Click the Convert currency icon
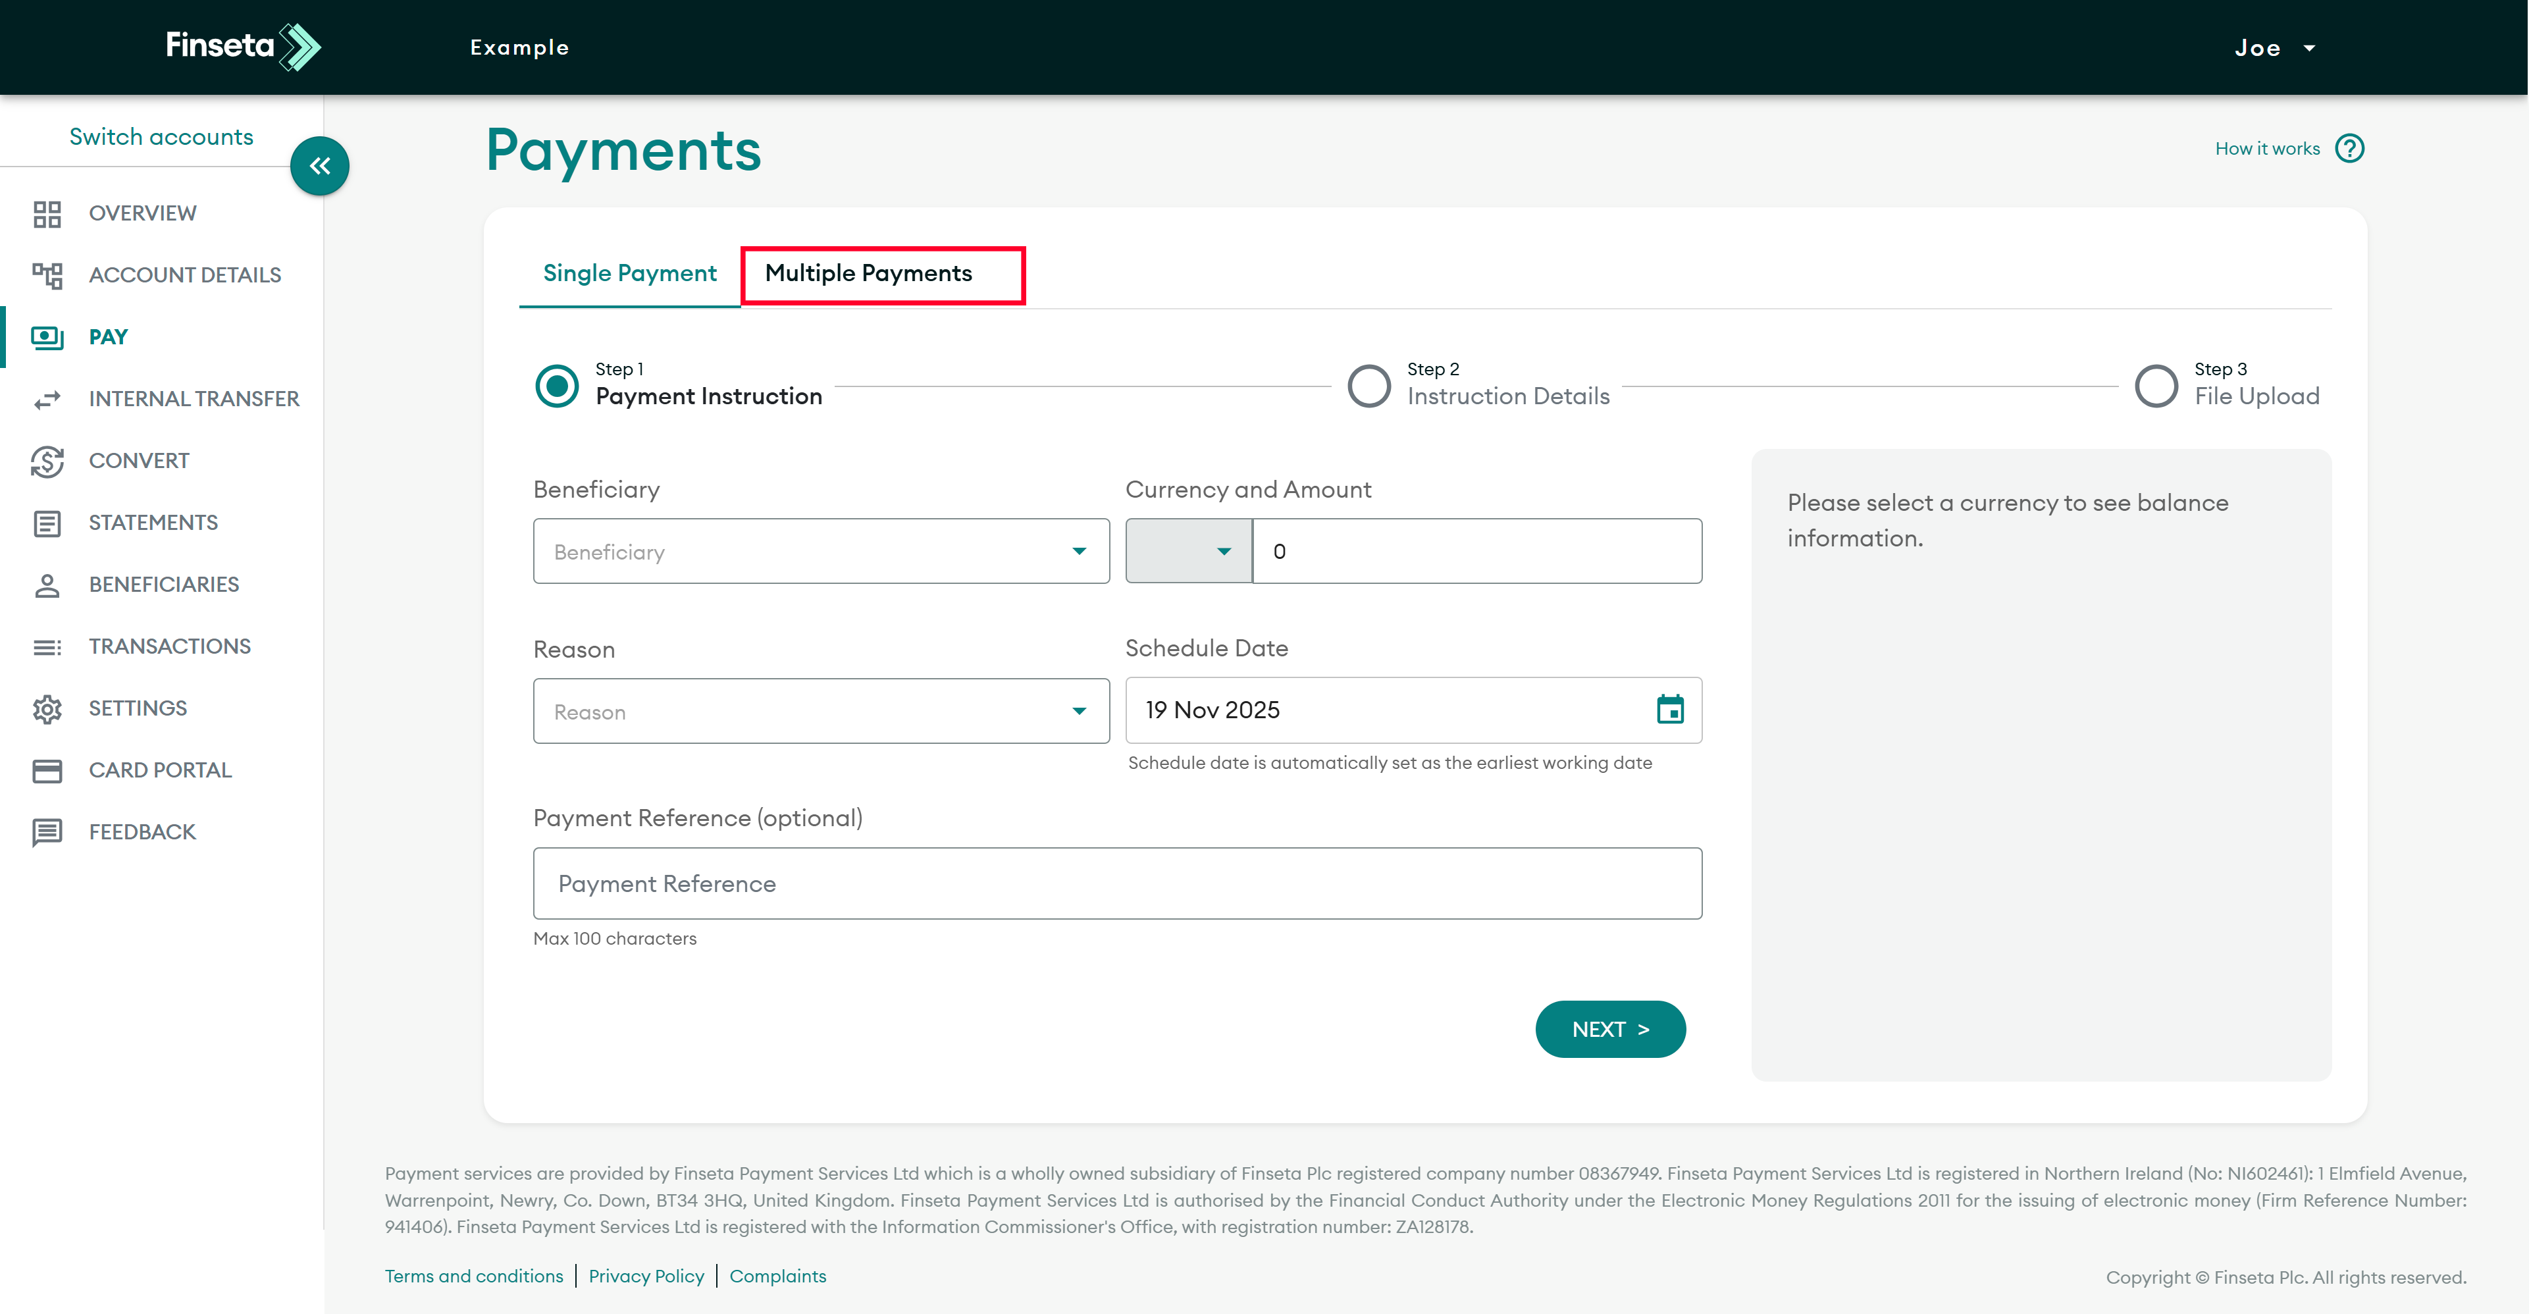 (47, 461)
